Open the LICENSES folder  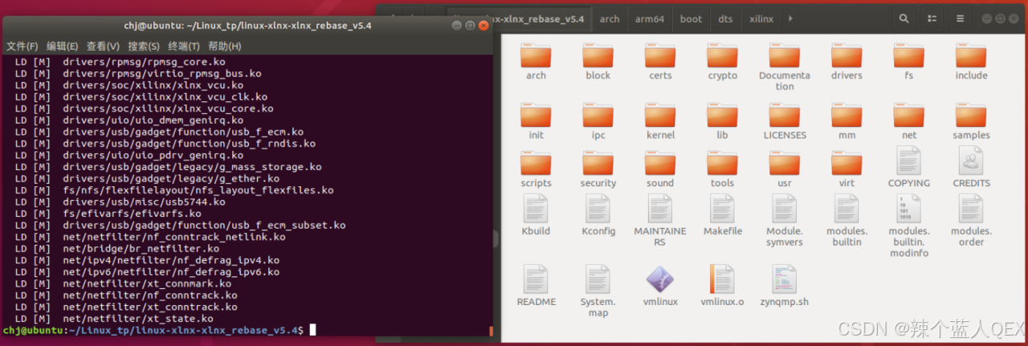785,121
